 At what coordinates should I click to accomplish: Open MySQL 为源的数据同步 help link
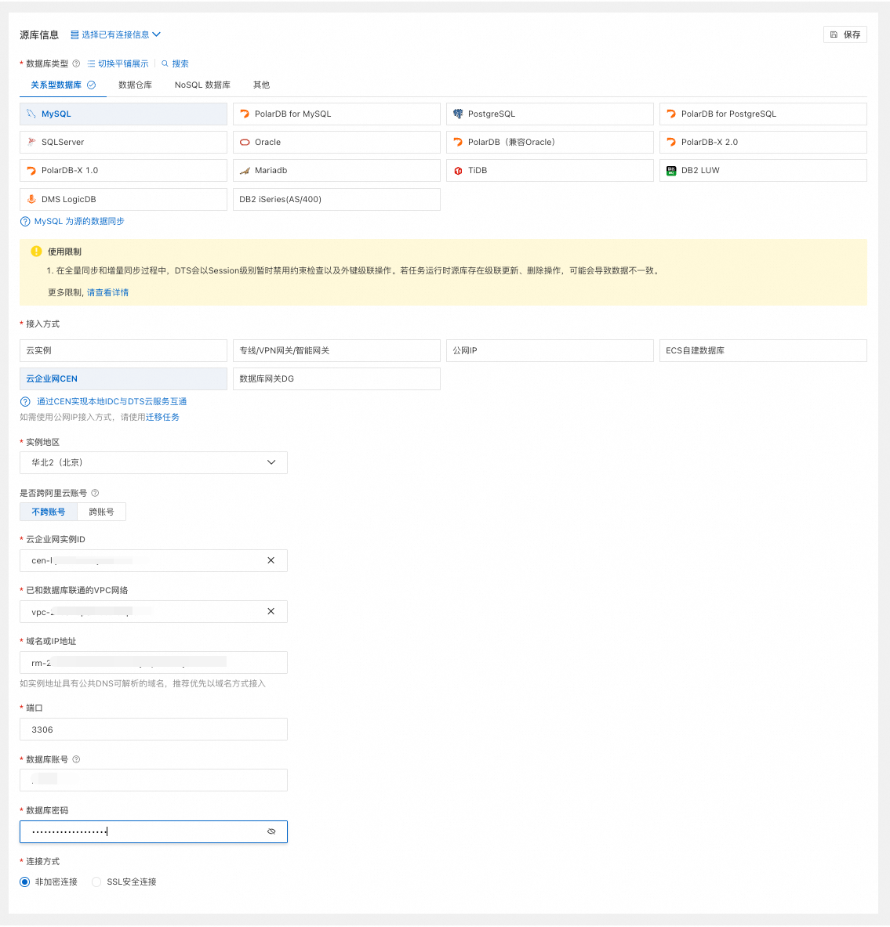coord(79,221)
